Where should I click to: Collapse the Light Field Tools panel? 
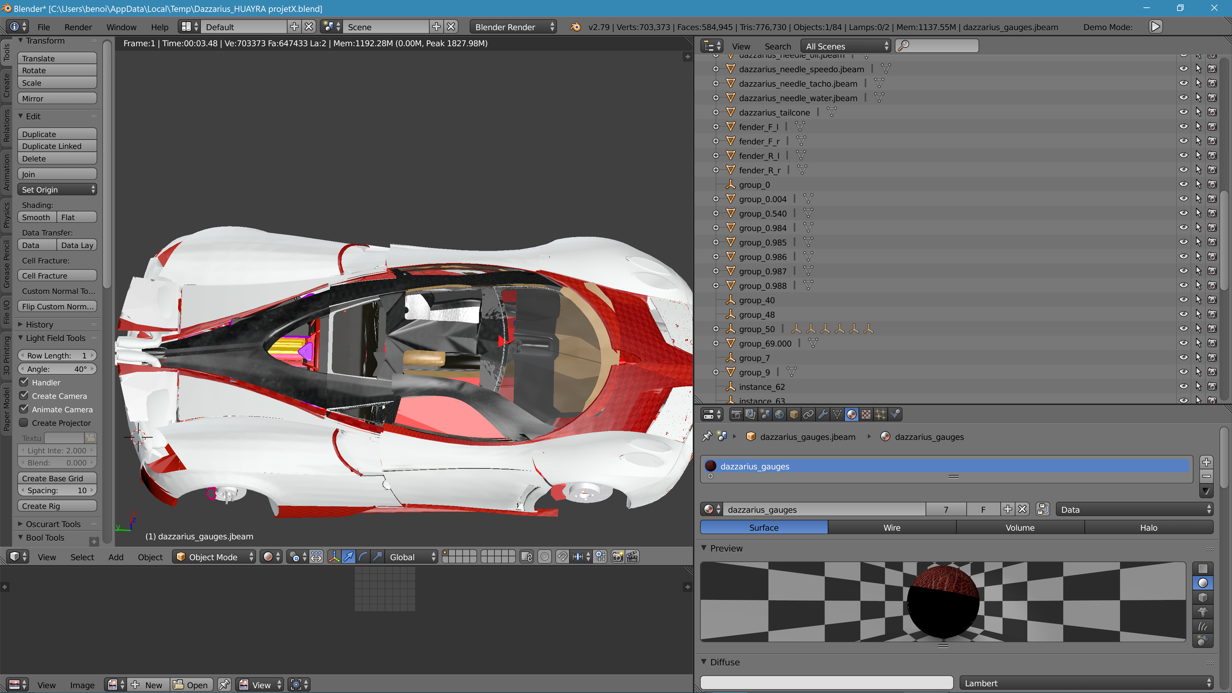21,338
